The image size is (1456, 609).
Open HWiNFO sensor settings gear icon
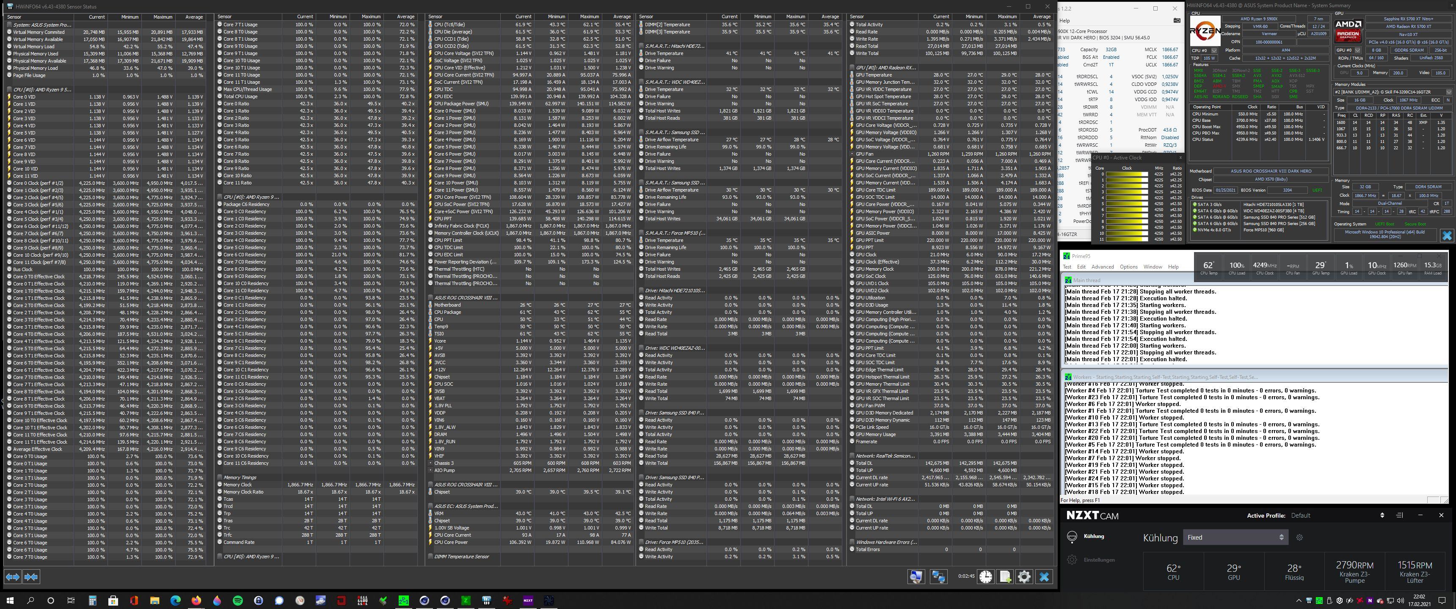(x=1024, y=576)
